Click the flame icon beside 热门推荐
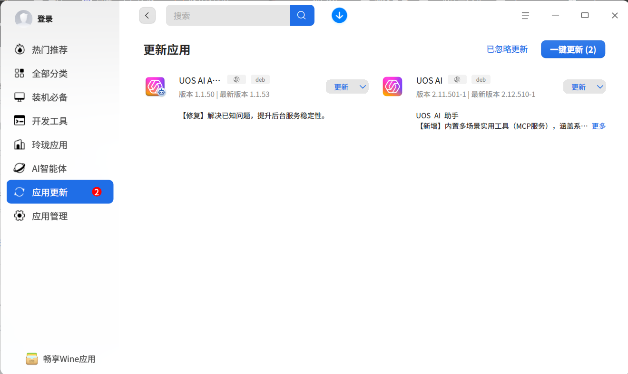The height and width of the screenshot is (374, 628). [x=20, y=49]
